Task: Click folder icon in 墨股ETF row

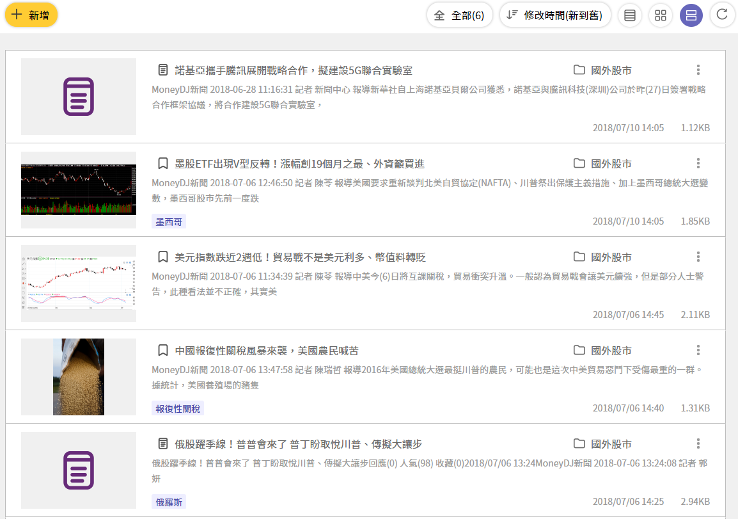Action: point(579,163)
